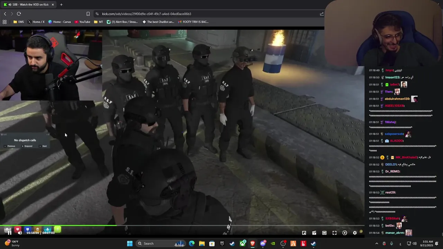Click username abdulrahman139 in chat
The image size is (443, 249).
tap(397, 99)
